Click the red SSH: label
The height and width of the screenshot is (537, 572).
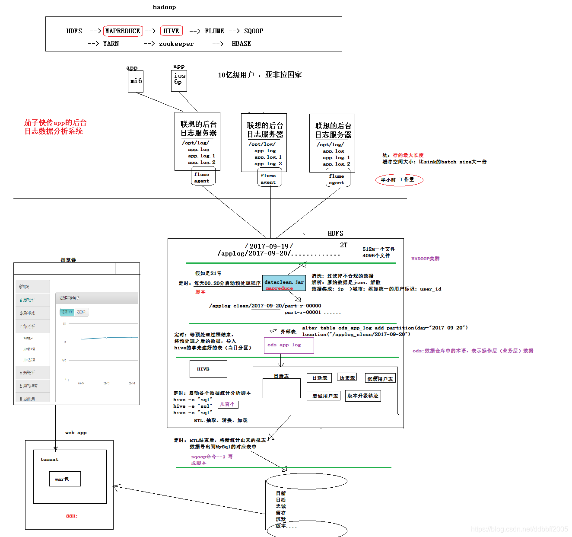coord(72,516)
